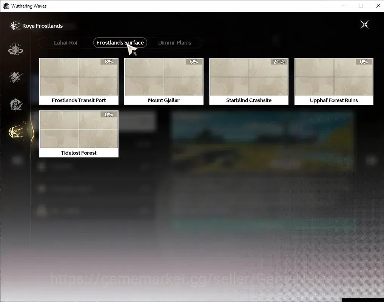This screenshot has height=302, width=384.
Task: Select the Tidelost Forest map card
Action: 79,134
